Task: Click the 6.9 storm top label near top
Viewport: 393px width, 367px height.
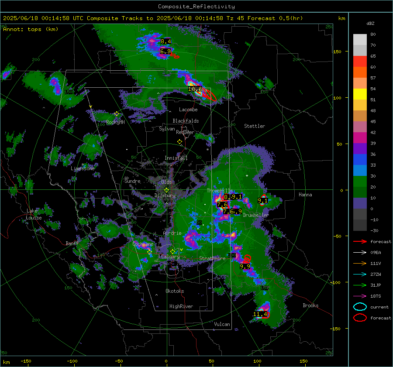Action: [x=165, y=51]
